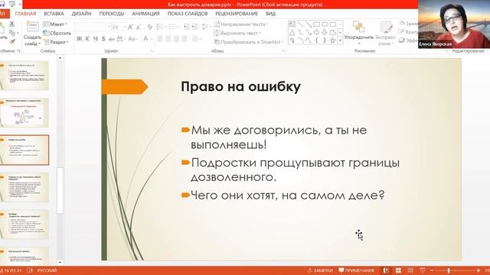Open the АНИМАЦИЯ tab
Screen dimensions: 490x275
click(145, 14)
